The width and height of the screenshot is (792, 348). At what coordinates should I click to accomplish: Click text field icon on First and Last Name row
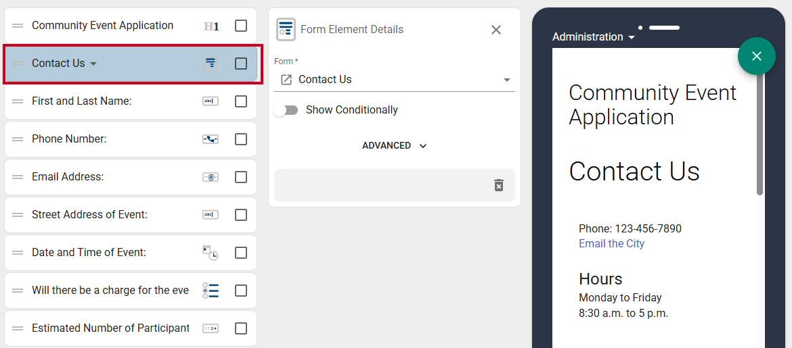pyautogui.click(x=211, y=101)
